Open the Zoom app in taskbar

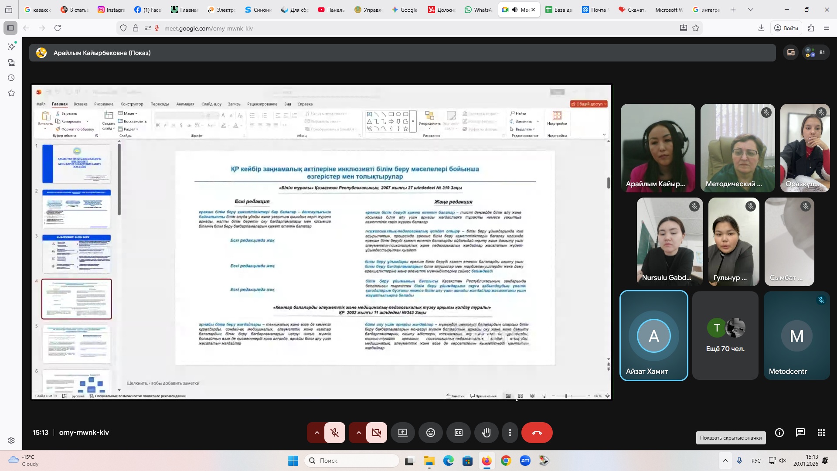pos(525,461)
